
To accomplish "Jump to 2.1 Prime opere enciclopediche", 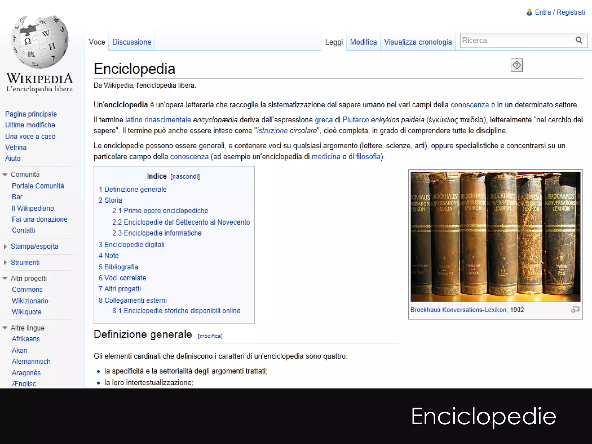I will [x=160, y=211].
